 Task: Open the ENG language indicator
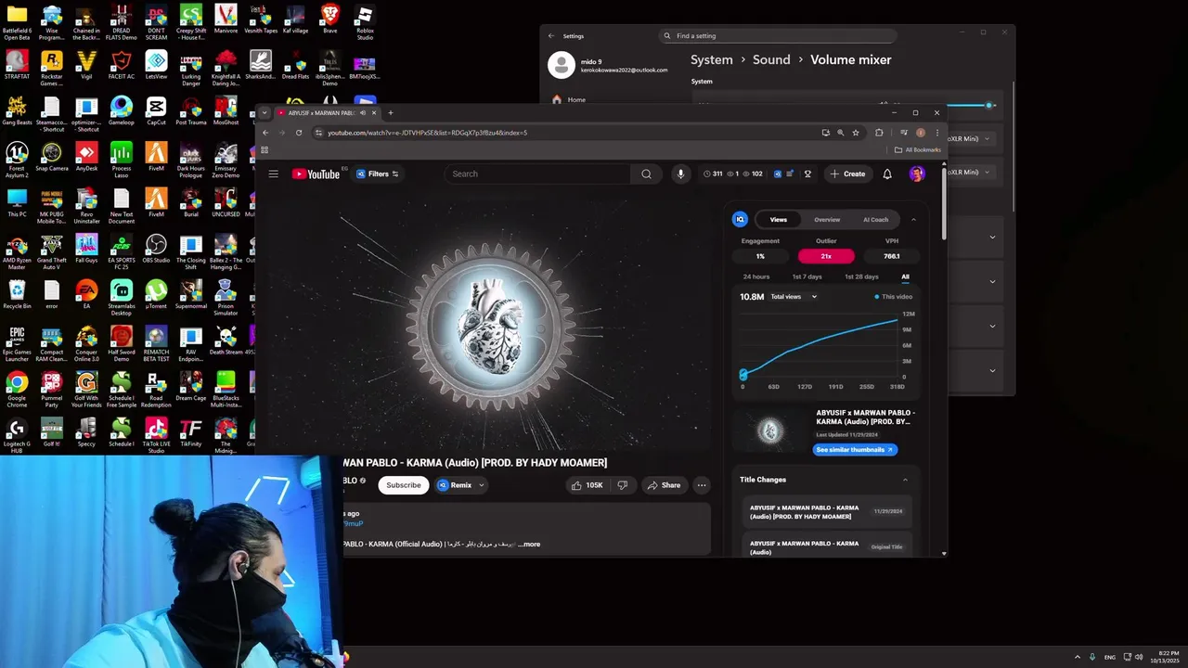pyautogui.click(x=1110, y=657)
